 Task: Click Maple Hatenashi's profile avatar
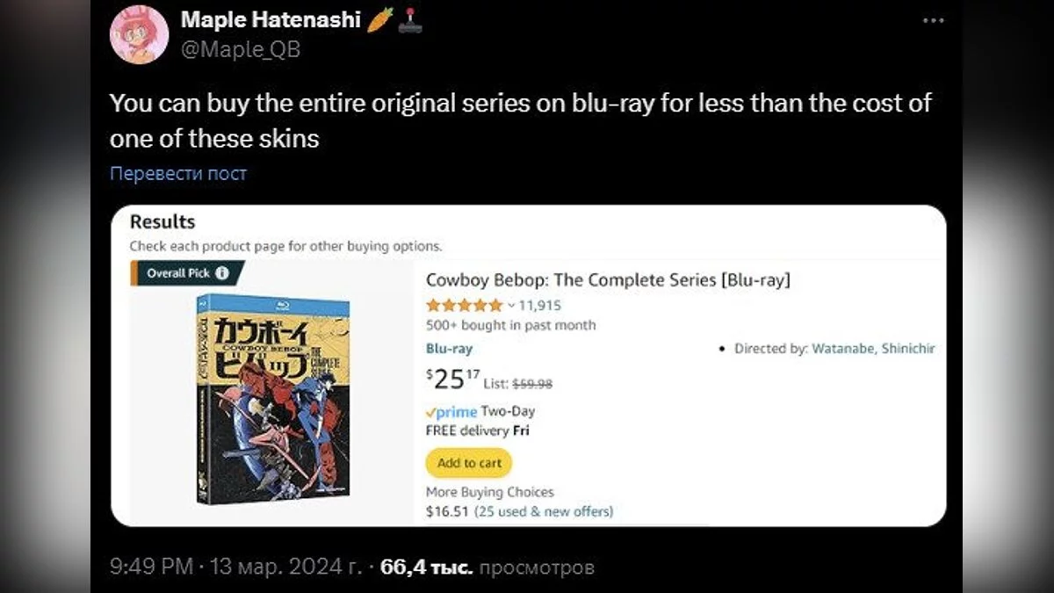pyautogui.click(x=139, y=34)
